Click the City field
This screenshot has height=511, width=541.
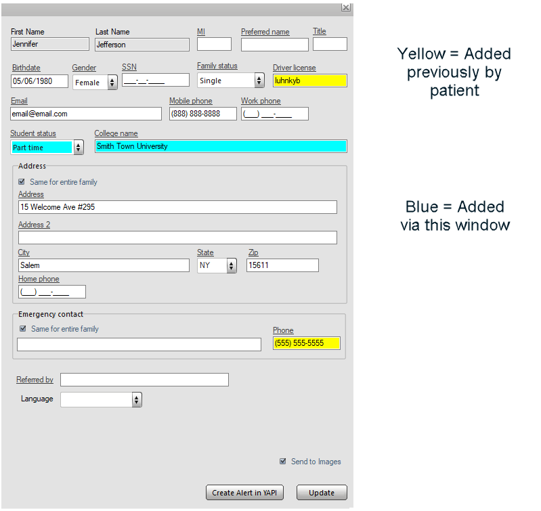(x=104, y=265)
